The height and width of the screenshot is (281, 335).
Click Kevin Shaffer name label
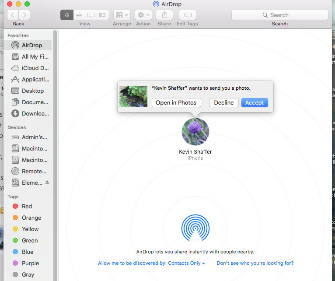coord(195,151)
